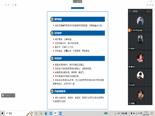Open the weather widget showing 16°C
Viewport: 155px width, 116px height.
tap(119, 113)
